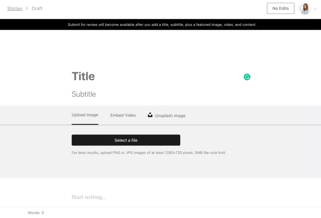The image size is (321, 218).
Task: Stay on the Upload Image tab
Action: tap(85, 115)
